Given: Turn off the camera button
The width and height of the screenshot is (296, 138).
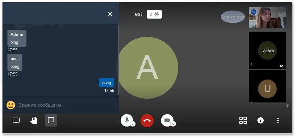Looking at the screenshot, I should [x=167, y=120].
